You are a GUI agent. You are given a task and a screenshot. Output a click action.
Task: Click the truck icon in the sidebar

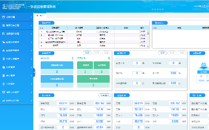pos(4,42)
